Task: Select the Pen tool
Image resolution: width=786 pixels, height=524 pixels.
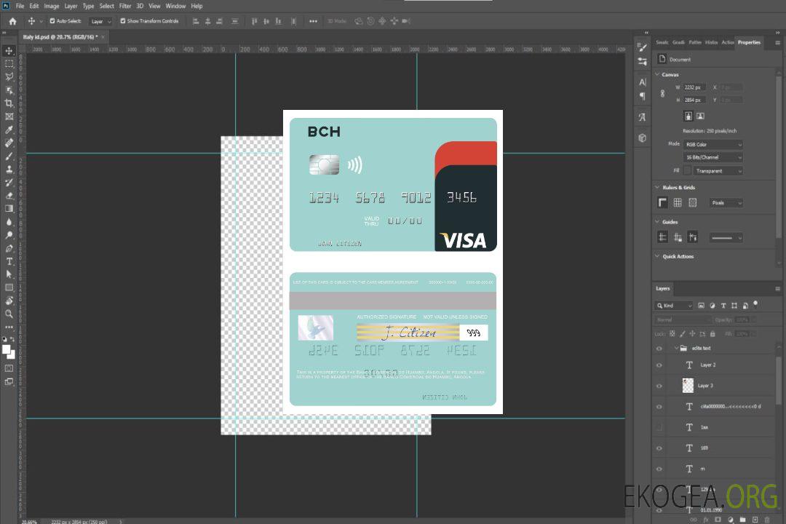Action: [9, 248]
